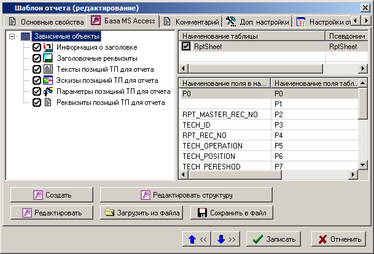Click the Эскизы позиций ТП icon
Image resolution: width=374 pixels, height=254 pixels.
click(x=48, y=80)
